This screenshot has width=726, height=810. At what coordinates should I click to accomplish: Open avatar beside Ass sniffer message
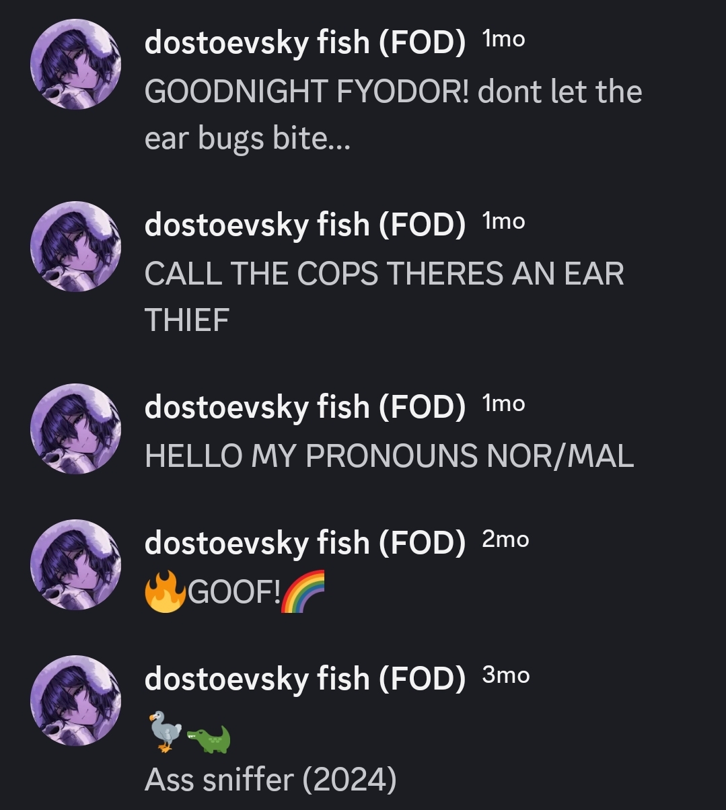(76, 700)
